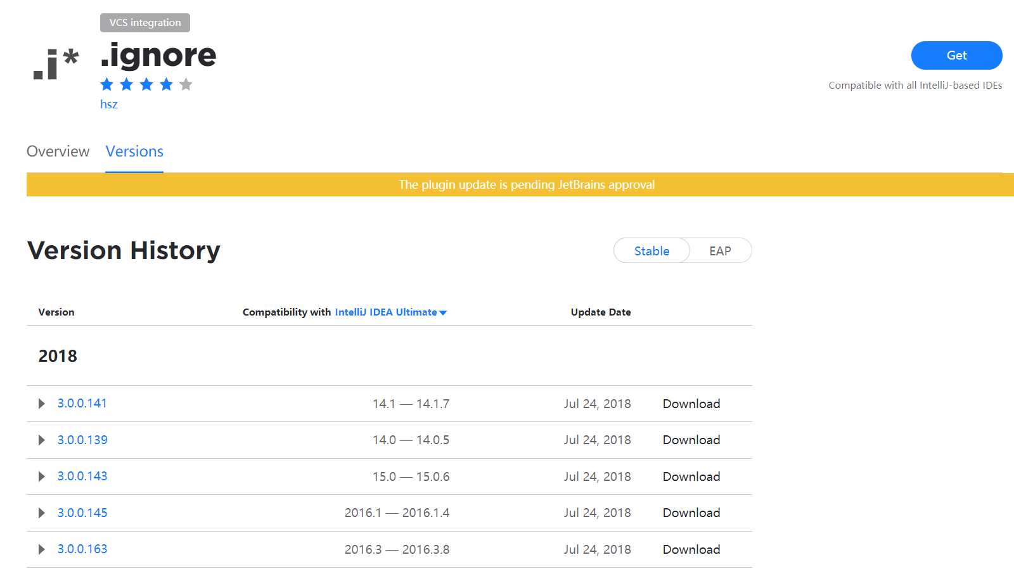
Task: Click the Version column header
Action: (56, 312)
